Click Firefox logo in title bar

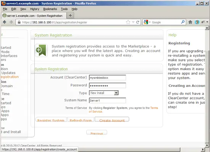(x=3, y=3)
